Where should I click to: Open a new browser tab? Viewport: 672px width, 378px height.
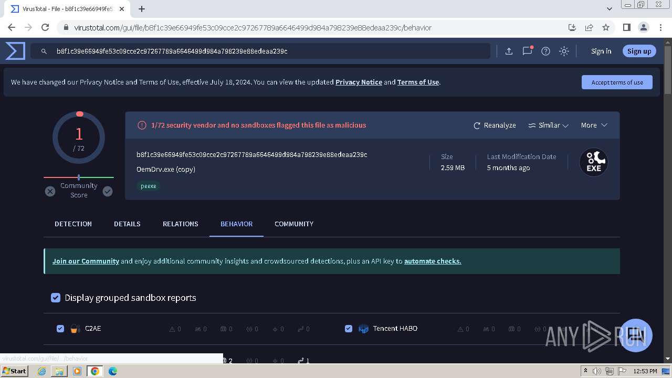(x=142, y=9)
